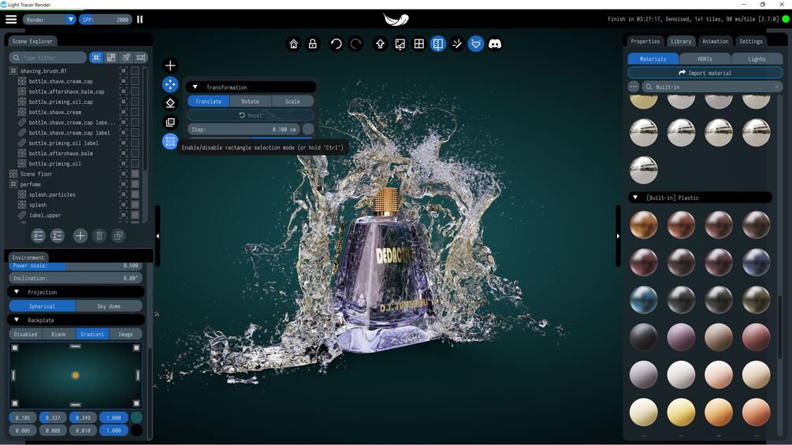Toggle the round Step snapping switch
Image resolution: width=792 pixels, height=445 pixels.
(x=307, y=129)
